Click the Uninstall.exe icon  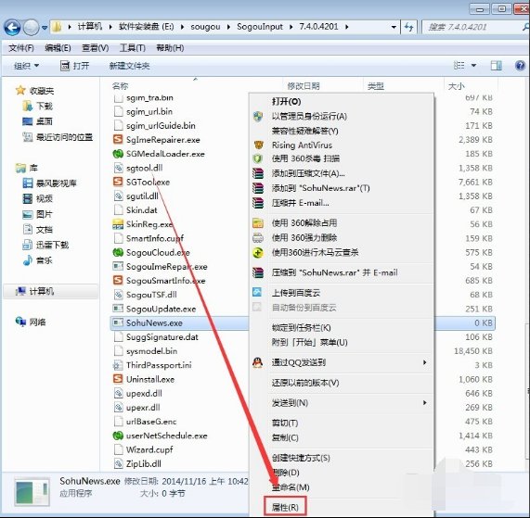point(118,379)
